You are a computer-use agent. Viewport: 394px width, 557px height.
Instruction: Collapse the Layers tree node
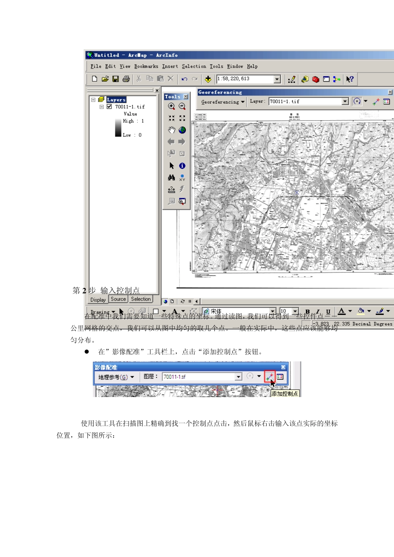pos(93,100)
